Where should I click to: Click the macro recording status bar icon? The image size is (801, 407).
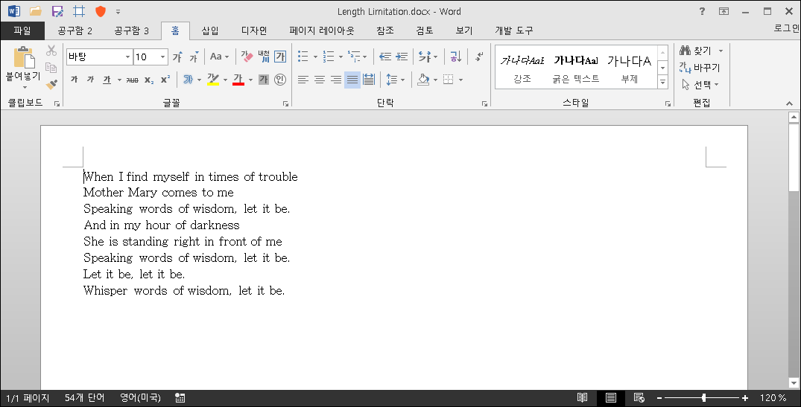click(x=180, y=398)
